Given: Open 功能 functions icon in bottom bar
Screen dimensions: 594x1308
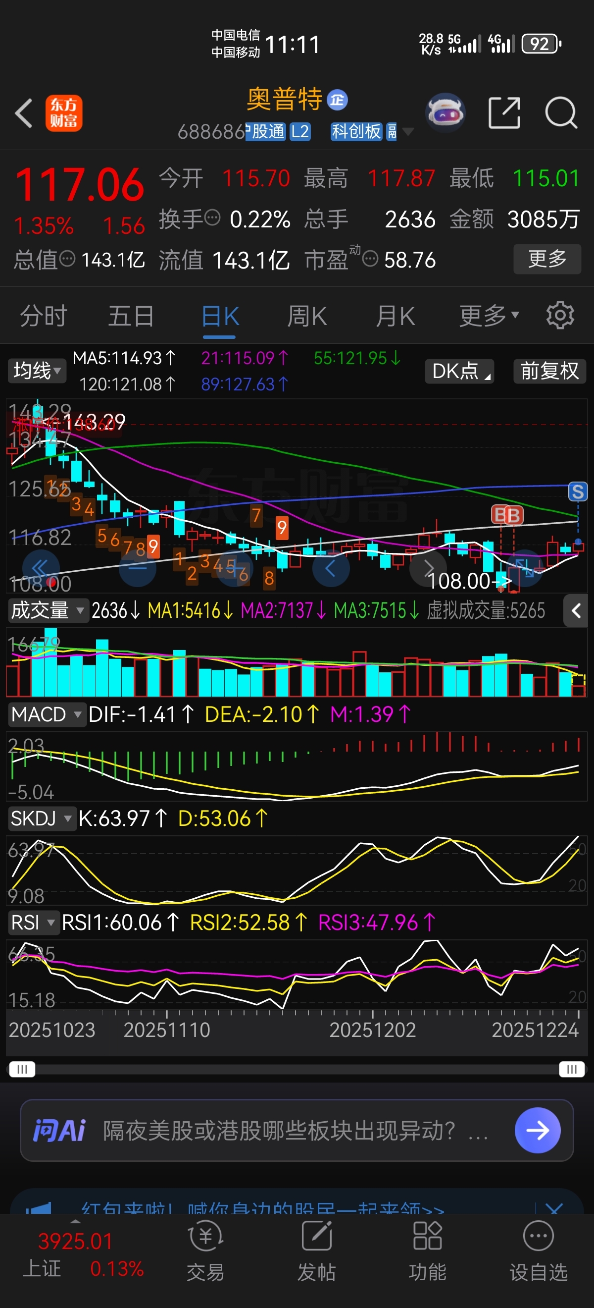Looking at the screenshot, I should point(428,1251).
